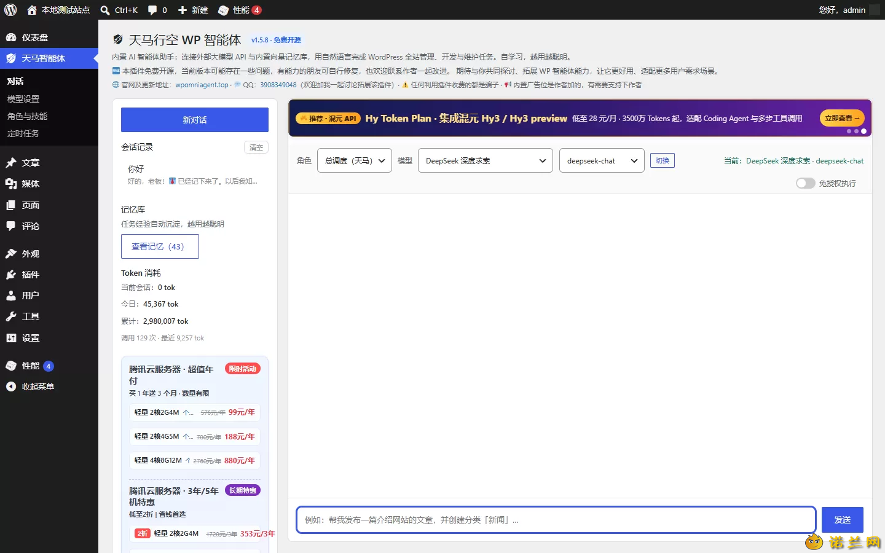Click the 轻量 2核2G4M 99元/年 offer

tap(195, 412)
